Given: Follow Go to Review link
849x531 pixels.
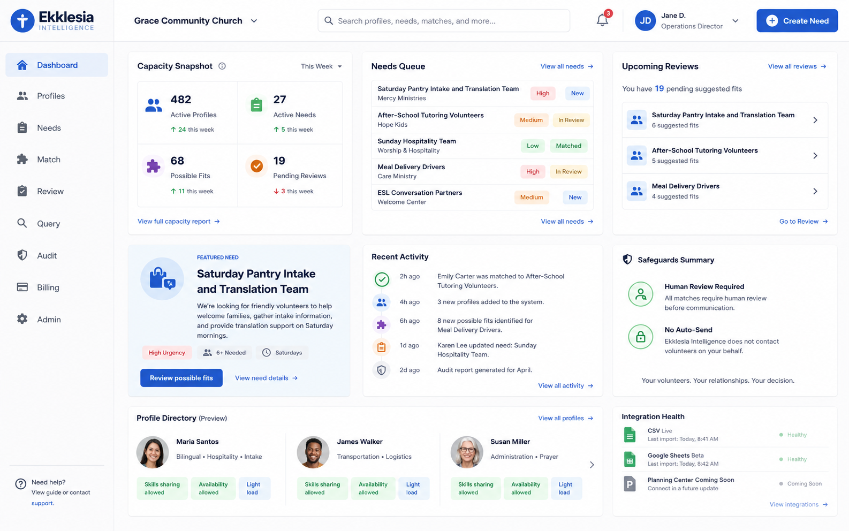Looking at the screenshot, I should pyautogui.click(x=803, y=221).
